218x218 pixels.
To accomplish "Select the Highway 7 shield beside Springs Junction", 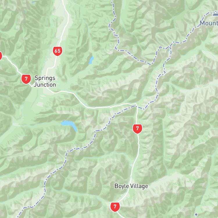I will coord(26,79).
